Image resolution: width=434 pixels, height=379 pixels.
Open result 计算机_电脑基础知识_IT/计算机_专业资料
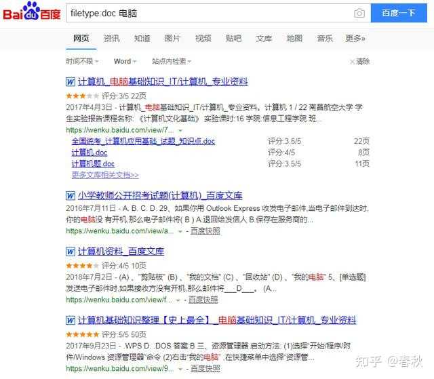[163, 82]
